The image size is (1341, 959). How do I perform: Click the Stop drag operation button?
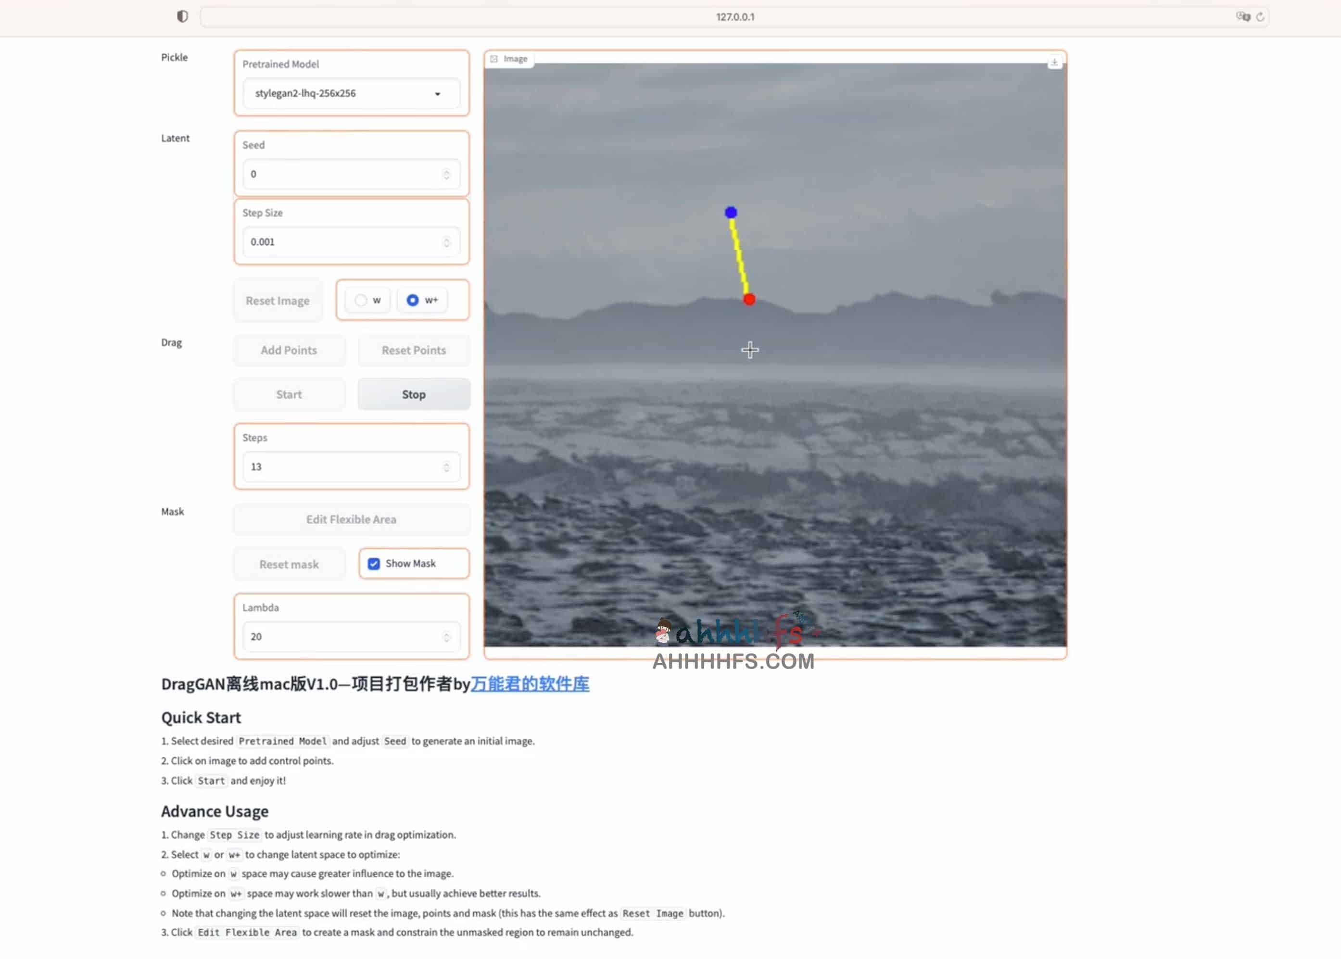coord(413,393)
